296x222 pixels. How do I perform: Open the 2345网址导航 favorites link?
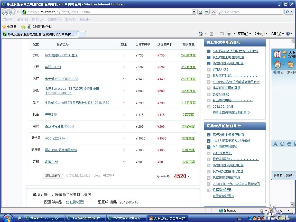click(40, 27)
